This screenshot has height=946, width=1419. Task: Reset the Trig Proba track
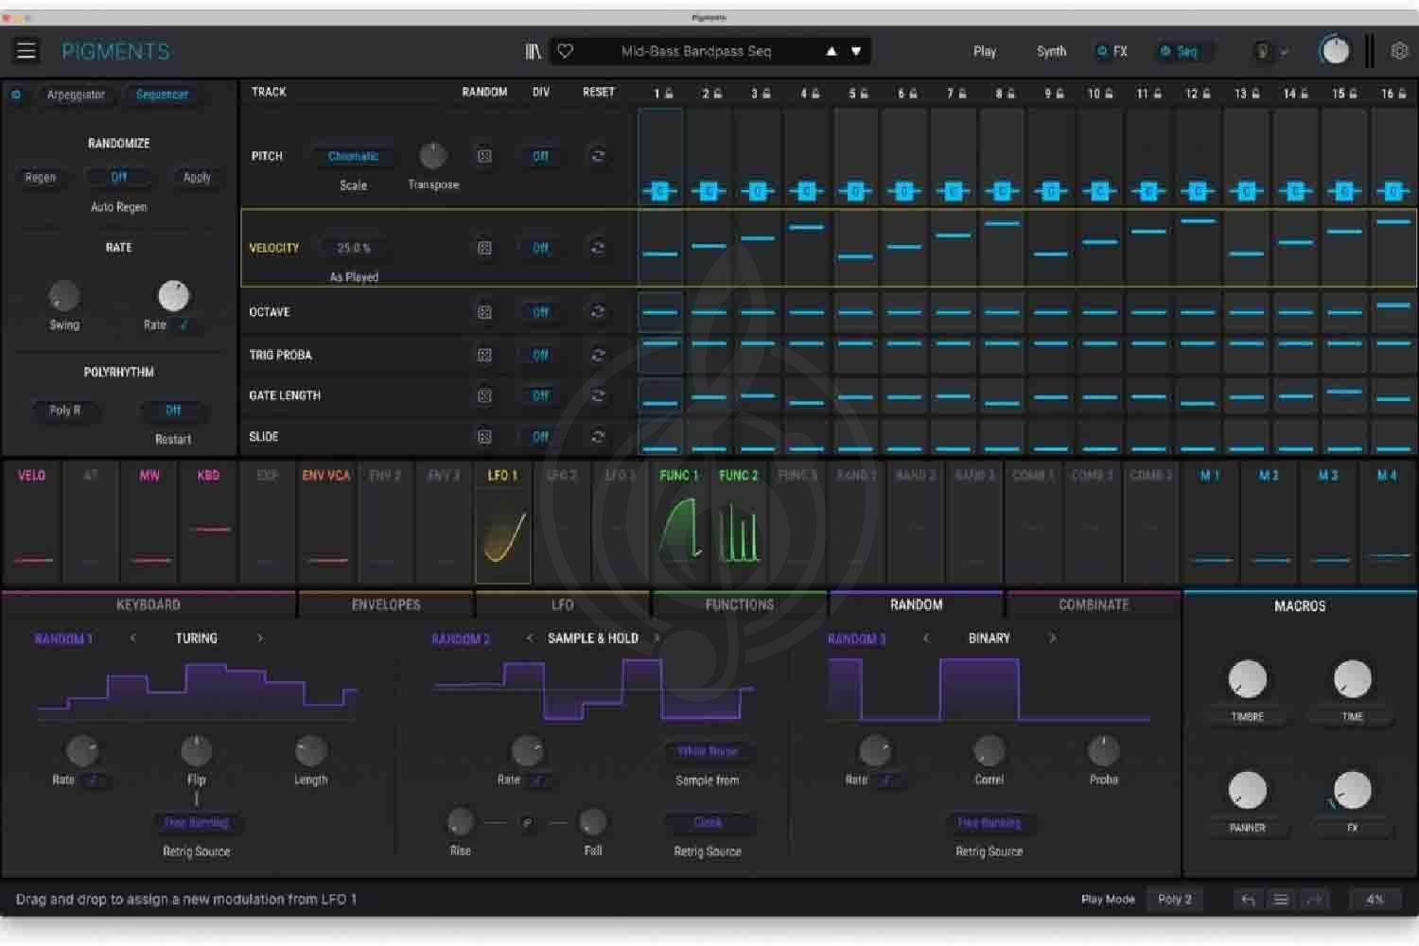pyautogui.click(x=598, y=355)
